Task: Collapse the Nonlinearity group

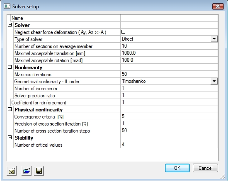Action: (x=10, y=67)
